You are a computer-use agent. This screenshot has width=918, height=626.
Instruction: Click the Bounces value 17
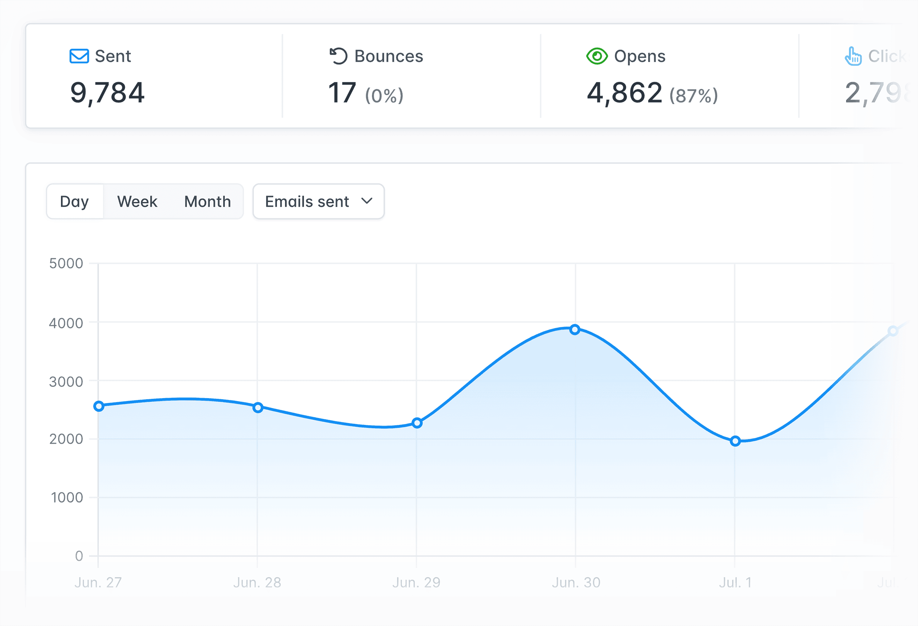pyautogui.click(x=342, y=92)
